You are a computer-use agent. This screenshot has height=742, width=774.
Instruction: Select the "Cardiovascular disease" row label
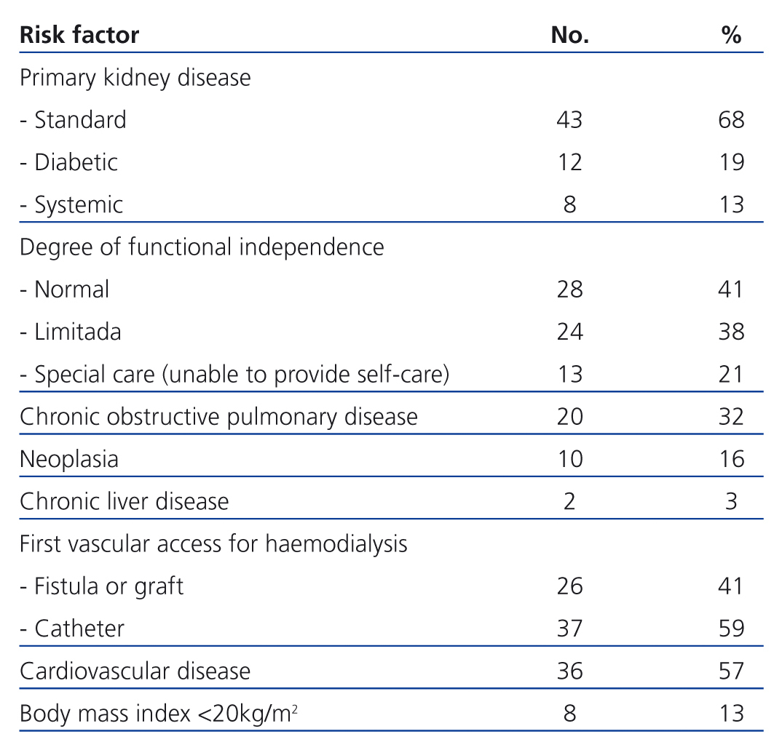tap(135, 670)
